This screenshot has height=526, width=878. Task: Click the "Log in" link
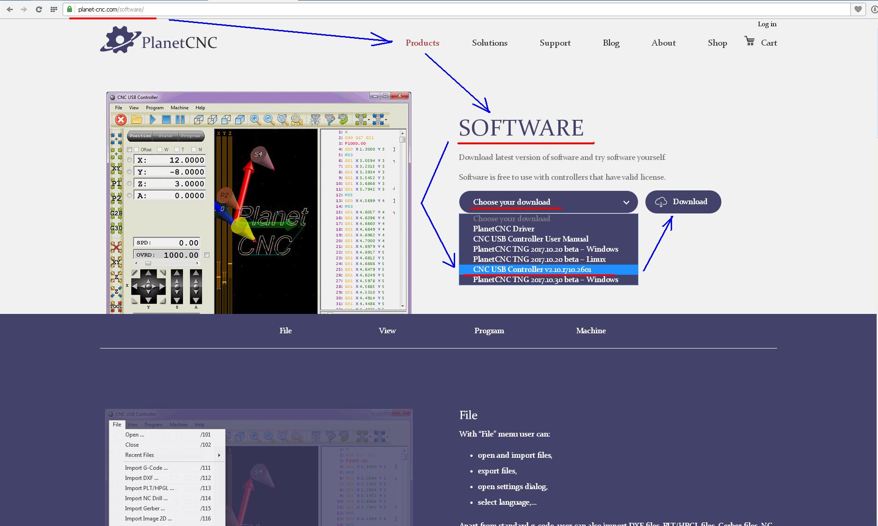coord(767,24)
